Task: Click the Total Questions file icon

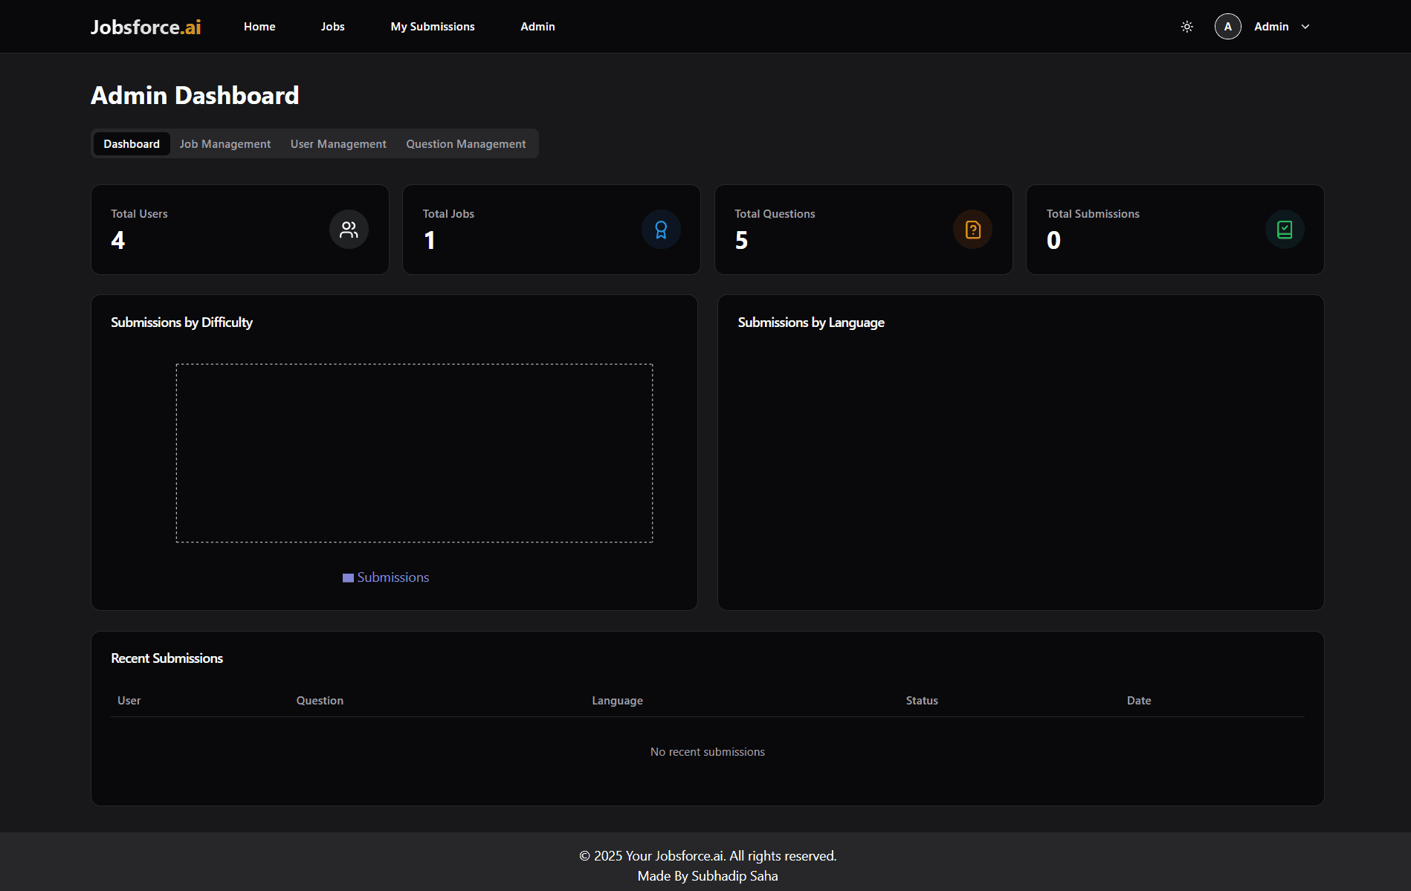Action: point(972,230)
